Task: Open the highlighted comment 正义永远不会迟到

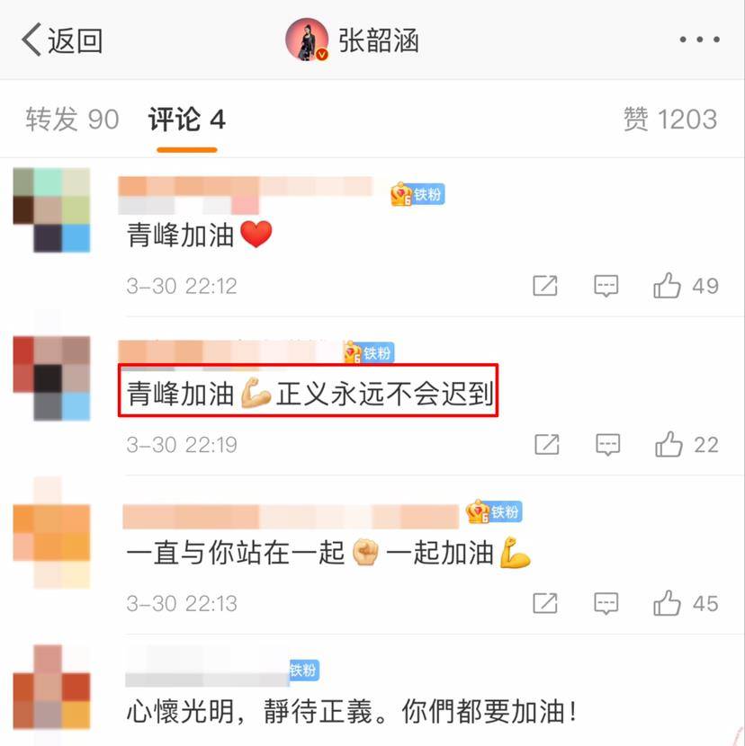Action: [309, 391]
